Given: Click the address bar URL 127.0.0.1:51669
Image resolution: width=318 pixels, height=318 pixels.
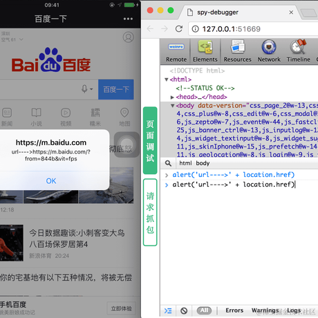Looking at the screenshot, I should pyautogui.click(x=231, y=29).
